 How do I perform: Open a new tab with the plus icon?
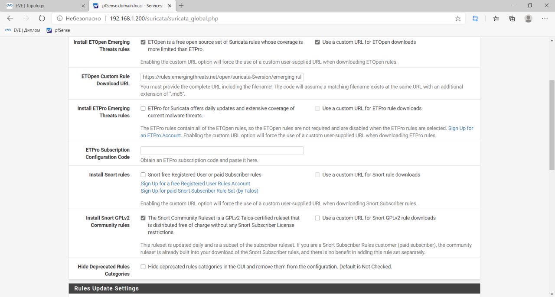181,6
